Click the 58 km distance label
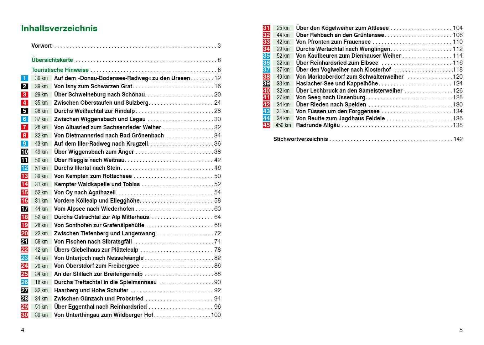This screenshot has height=345, width=484. [x=41, y=242]
